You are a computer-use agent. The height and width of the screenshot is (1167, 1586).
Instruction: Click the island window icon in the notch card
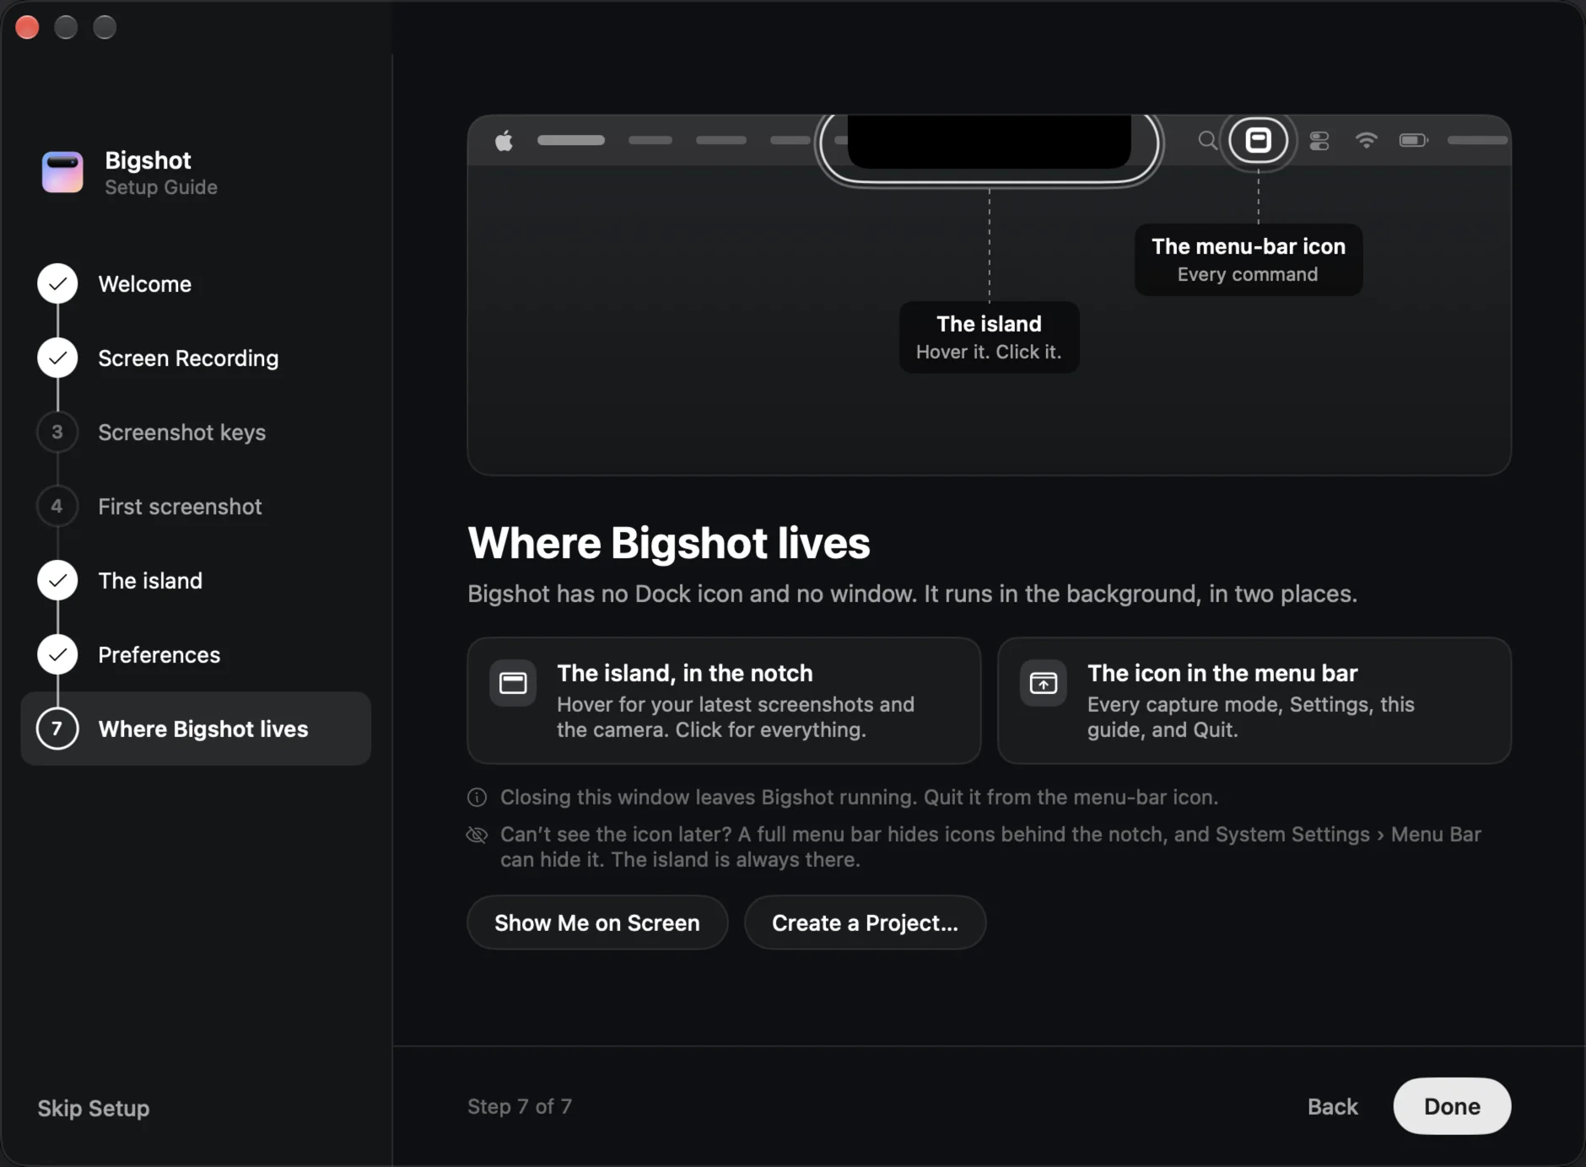[x=513, y=683]
